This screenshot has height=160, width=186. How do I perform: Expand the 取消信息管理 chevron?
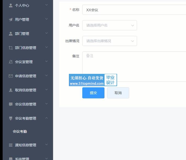pyautogui.click(x=47, y=90)
